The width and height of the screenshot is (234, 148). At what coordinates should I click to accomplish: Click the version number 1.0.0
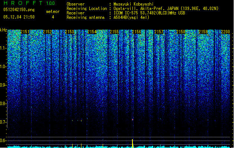(51, 3)
